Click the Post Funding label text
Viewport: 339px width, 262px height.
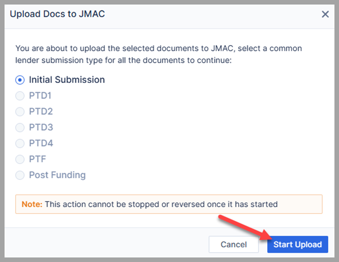pyautogui.click(x=57, y=175)
